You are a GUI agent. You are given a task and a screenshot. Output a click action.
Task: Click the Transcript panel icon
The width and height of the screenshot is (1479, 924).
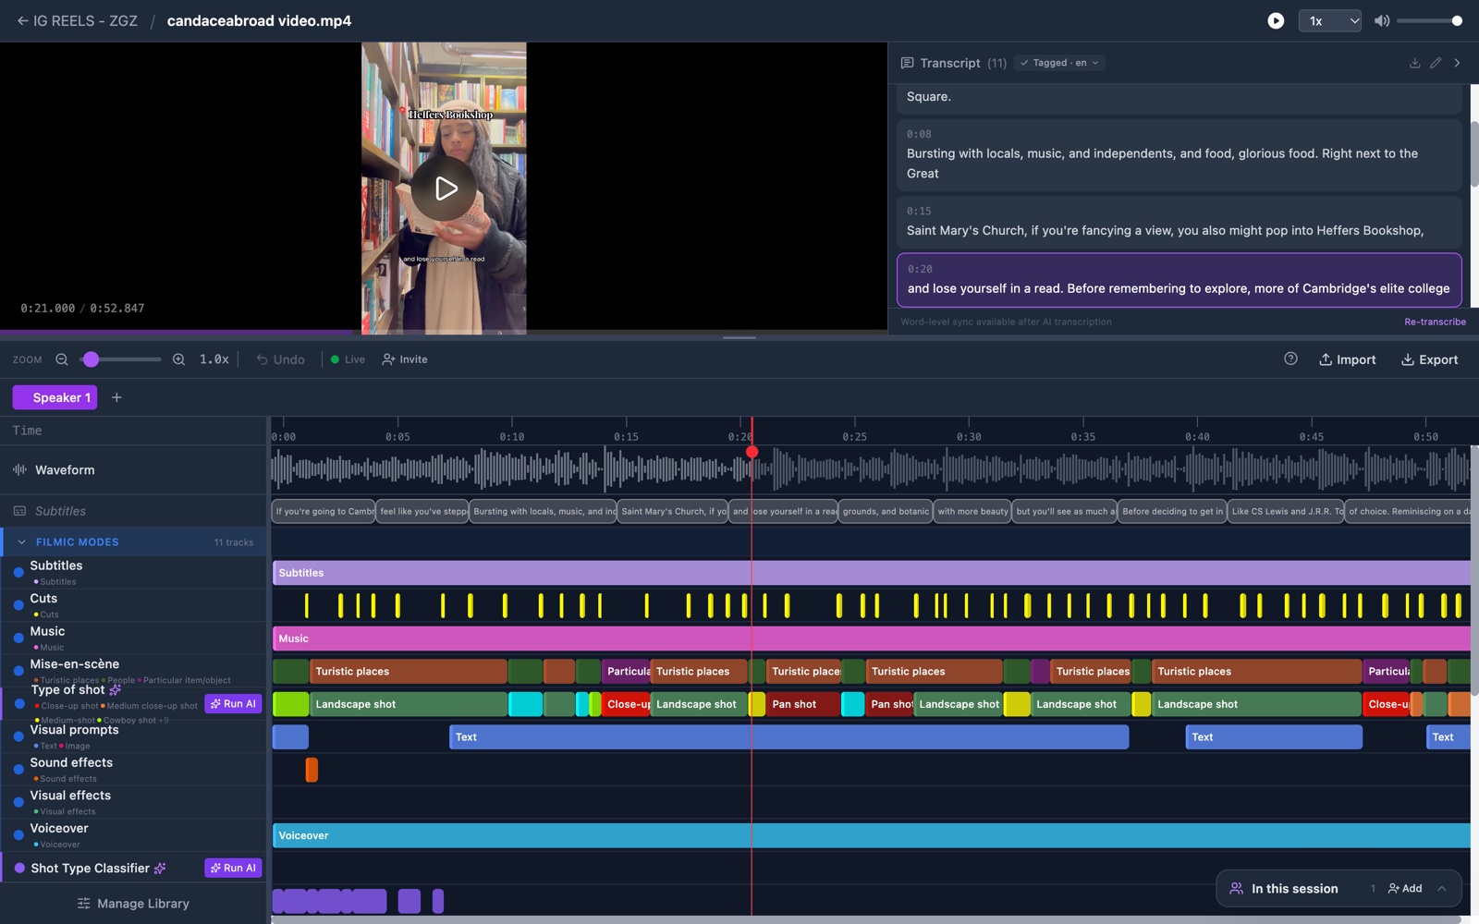907,63
